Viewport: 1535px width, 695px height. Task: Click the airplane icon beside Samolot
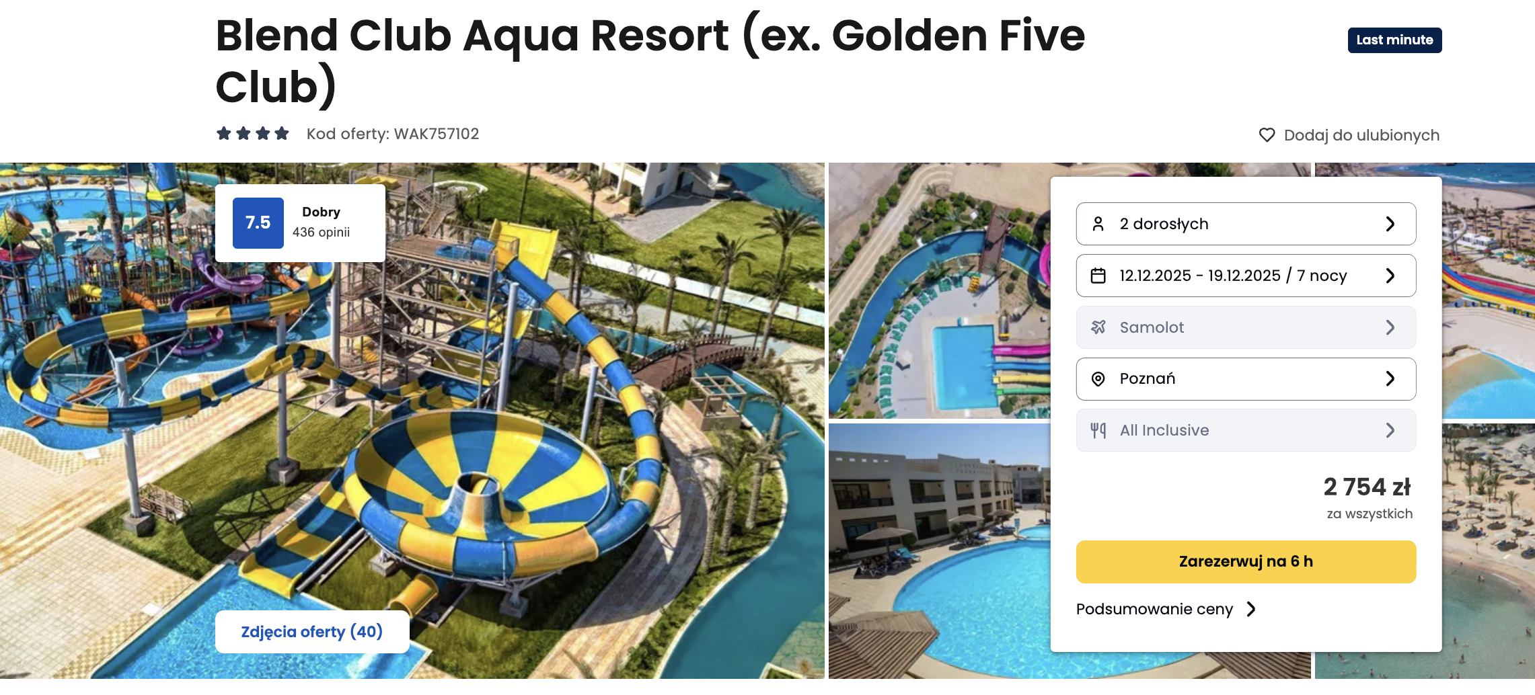(x=1098, y=327)
